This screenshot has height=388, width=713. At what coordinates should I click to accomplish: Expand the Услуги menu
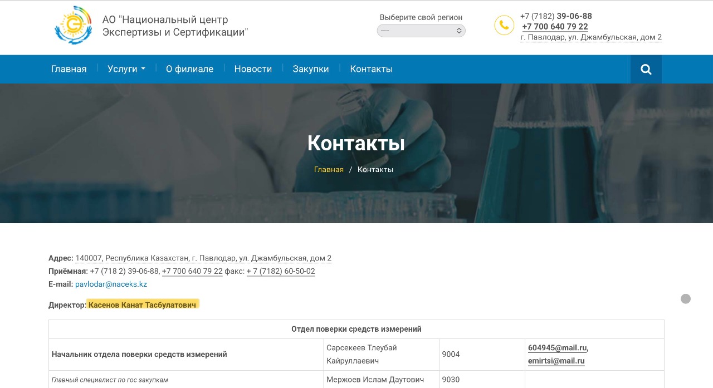[126, 69]
